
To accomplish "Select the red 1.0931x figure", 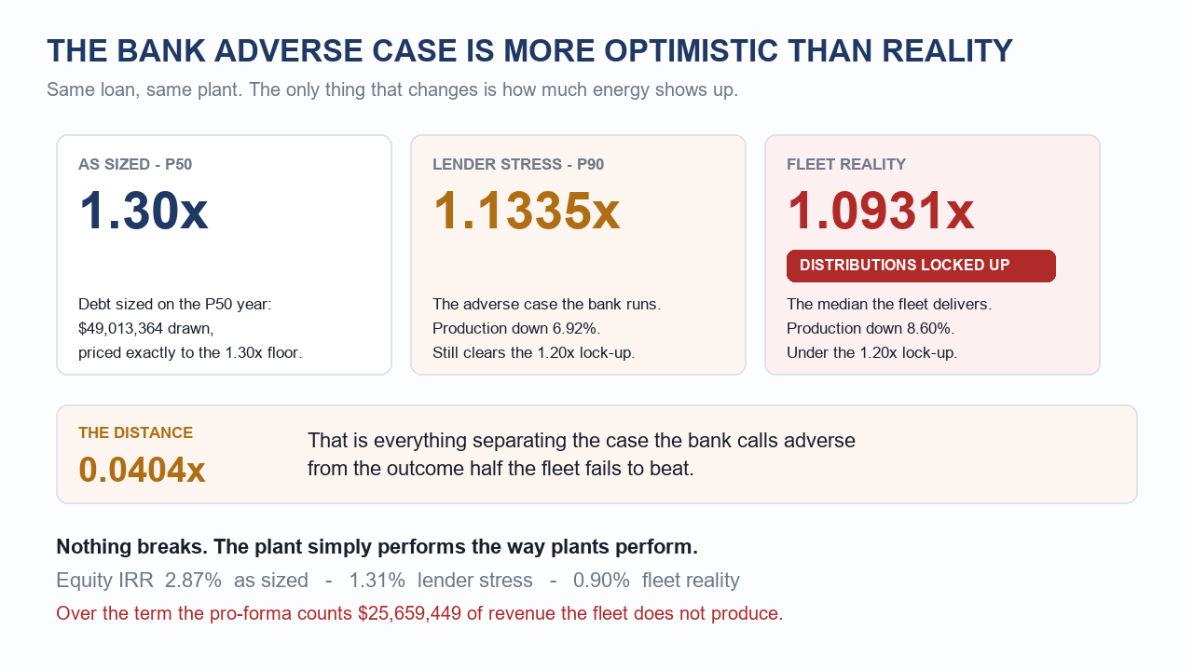I will pos(881,211).
